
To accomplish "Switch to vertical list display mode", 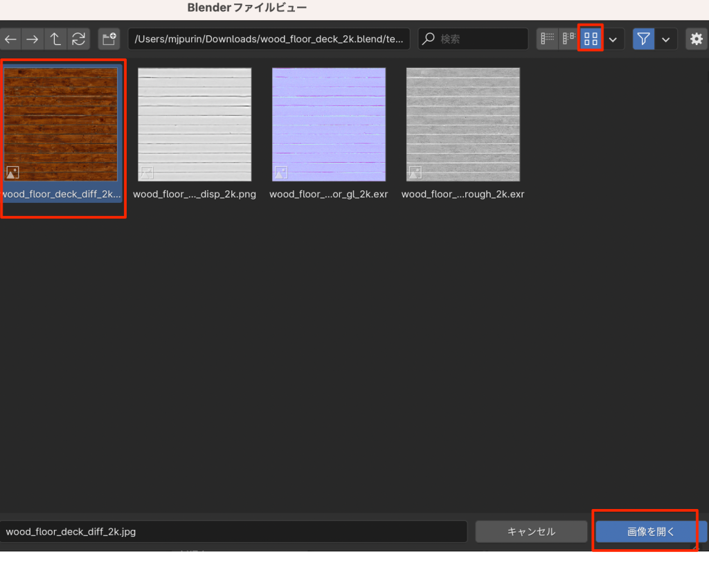I will click(x=547, y=39).
